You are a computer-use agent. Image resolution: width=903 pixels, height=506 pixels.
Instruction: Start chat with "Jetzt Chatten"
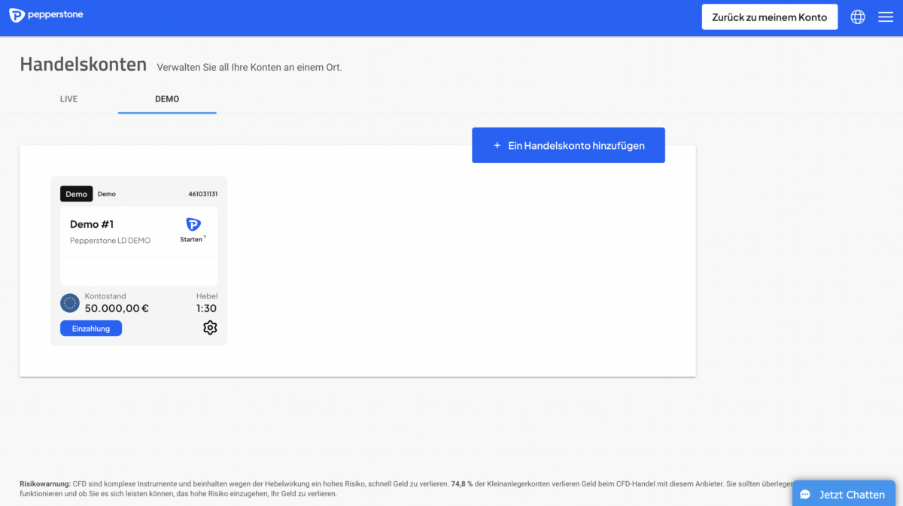(843, 494)
